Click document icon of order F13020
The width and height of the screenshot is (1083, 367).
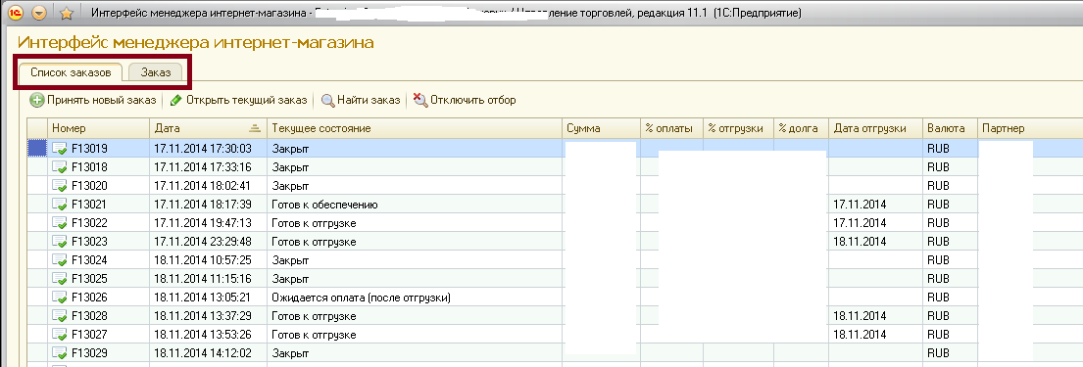click(x=60, y=186)
